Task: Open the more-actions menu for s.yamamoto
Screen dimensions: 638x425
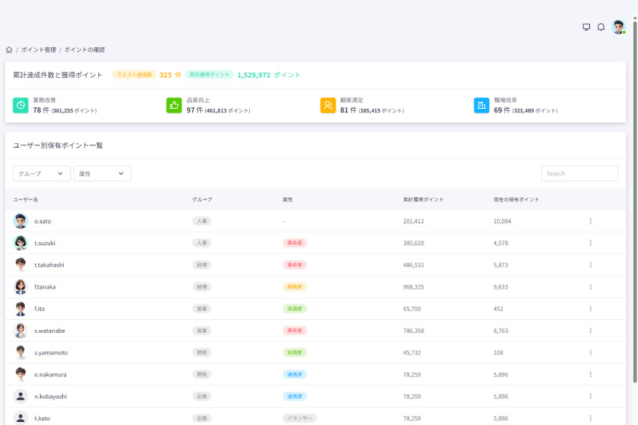Action: click(591, 352)
